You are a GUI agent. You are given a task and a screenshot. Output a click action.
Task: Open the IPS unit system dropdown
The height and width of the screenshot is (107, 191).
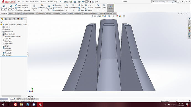click(182, 101)
